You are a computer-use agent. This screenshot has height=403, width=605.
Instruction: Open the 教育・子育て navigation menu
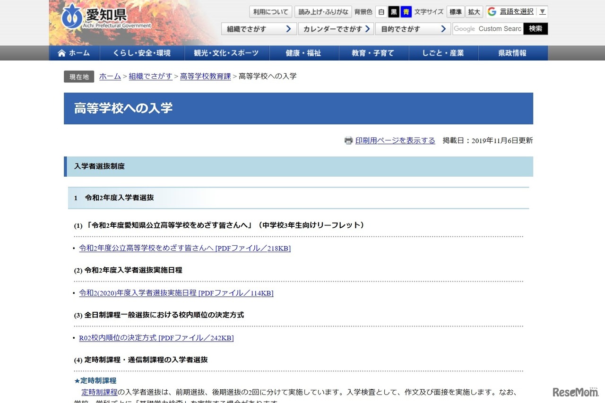click(x=373, y=53)
